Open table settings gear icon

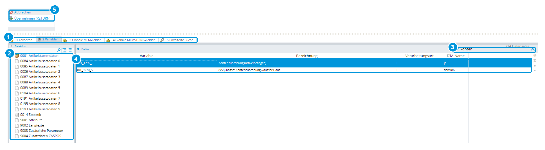click(x=535, y=55)
